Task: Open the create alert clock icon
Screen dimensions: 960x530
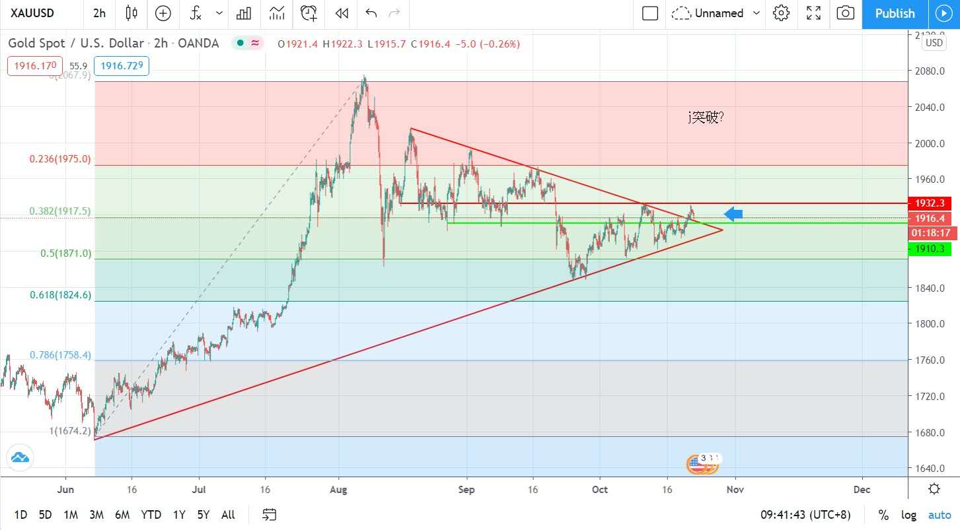Action: [x=309, y=13]
